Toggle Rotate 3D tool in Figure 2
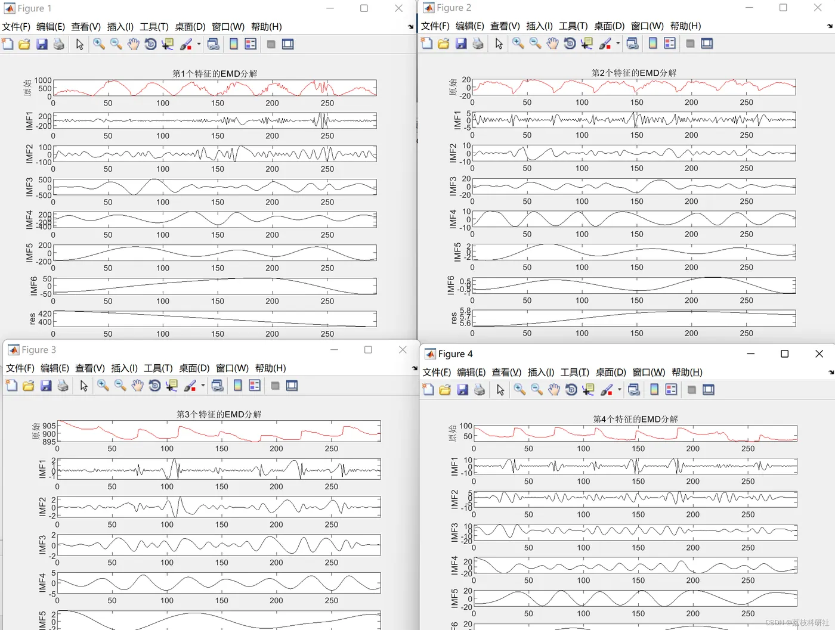 pyautogui.click(x=570, y=44)
